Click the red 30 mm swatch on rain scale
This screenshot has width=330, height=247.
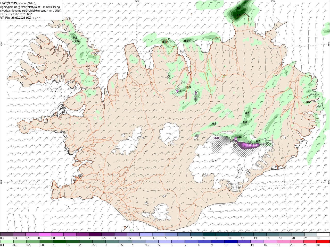coord(323,242)
